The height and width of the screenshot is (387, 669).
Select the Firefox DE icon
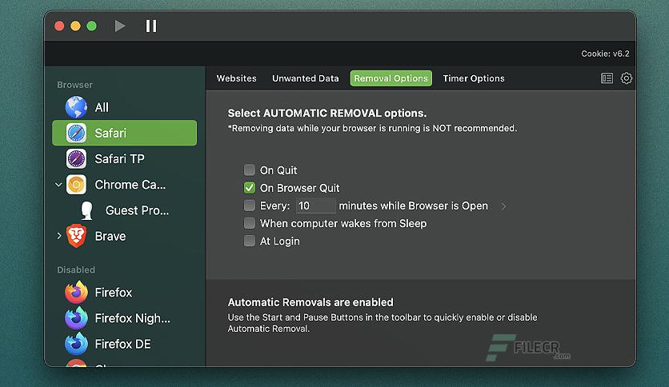tap(76, 344)
